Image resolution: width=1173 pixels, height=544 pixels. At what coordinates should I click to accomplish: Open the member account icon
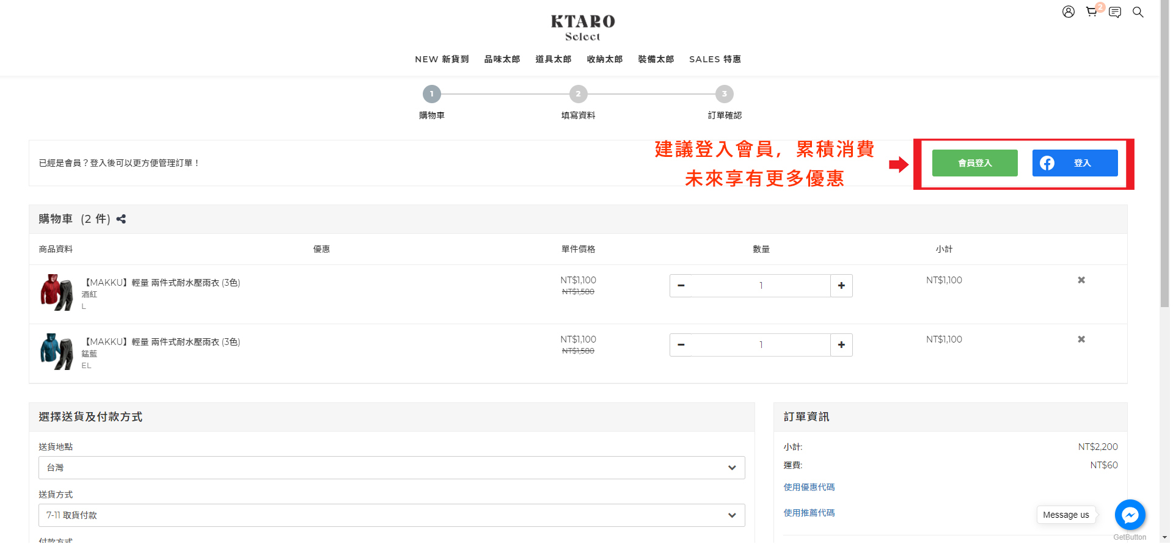pyautogui.click(x=1068, y=12)
